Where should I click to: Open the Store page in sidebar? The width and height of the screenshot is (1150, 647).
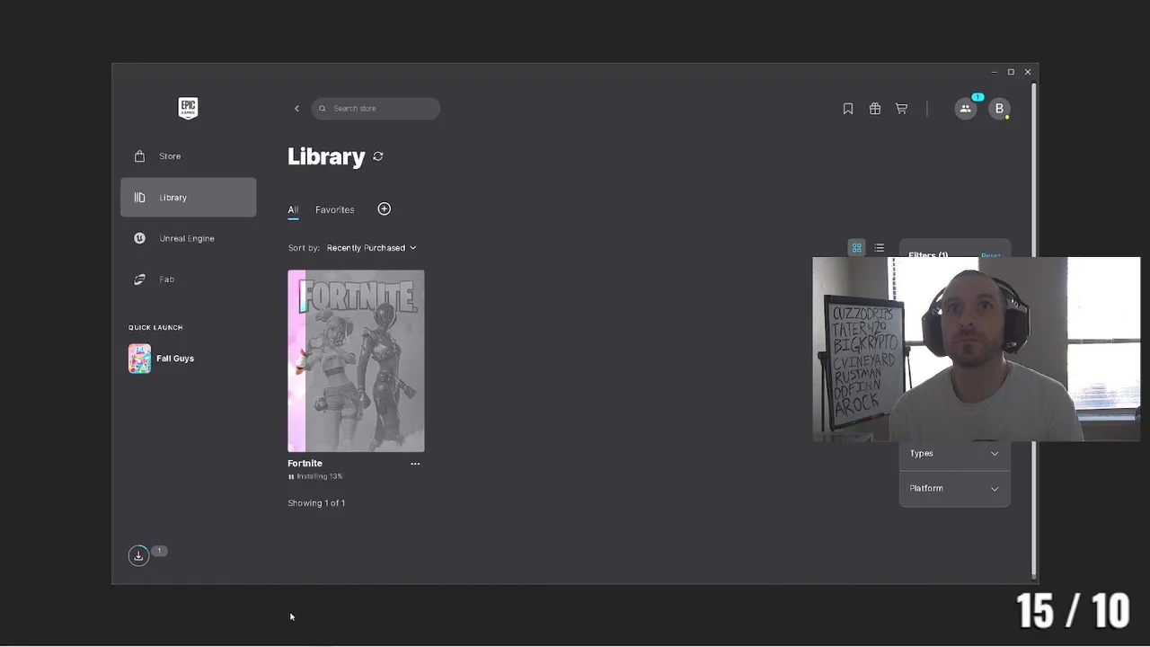(x=188, y=156)
